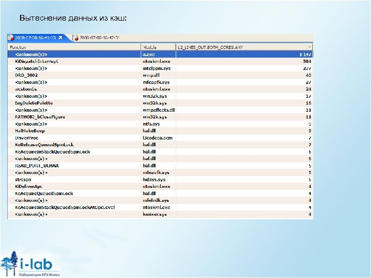The height and width of the screenshot is (278, 371).
Task: Click the mfehidk.sys module cell
Action: point(158,200)
